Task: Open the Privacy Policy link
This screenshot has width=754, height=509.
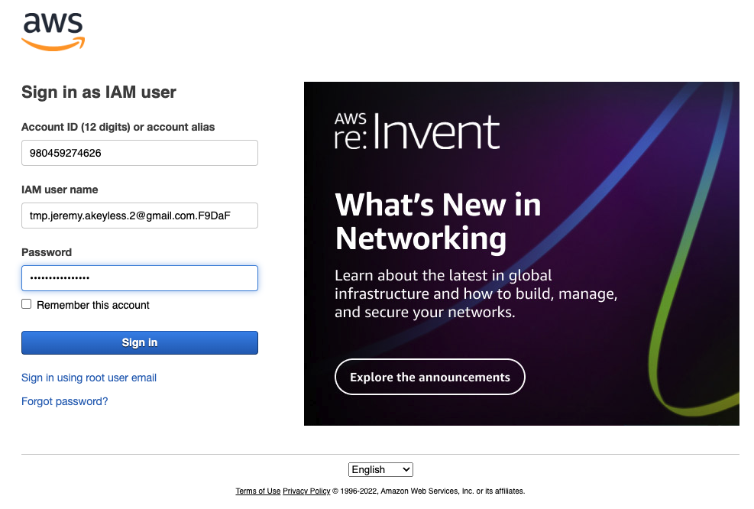Action: [306, 491]
